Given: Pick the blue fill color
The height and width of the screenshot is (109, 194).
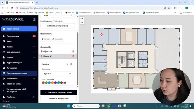Looking at the screenshot, I should coord(49,83).
